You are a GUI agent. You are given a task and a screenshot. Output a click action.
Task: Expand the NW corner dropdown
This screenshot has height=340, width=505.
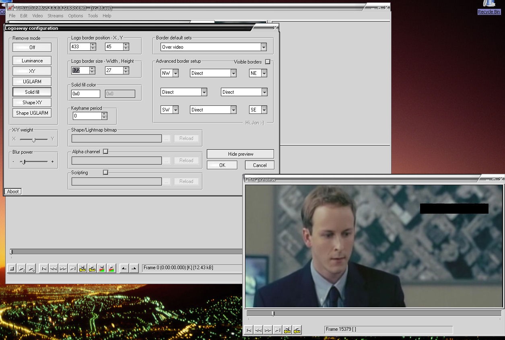click(175, 73)
